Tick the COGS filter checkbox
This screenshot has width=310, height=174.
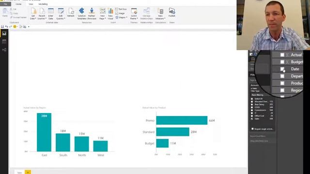[x=252, y=107]
